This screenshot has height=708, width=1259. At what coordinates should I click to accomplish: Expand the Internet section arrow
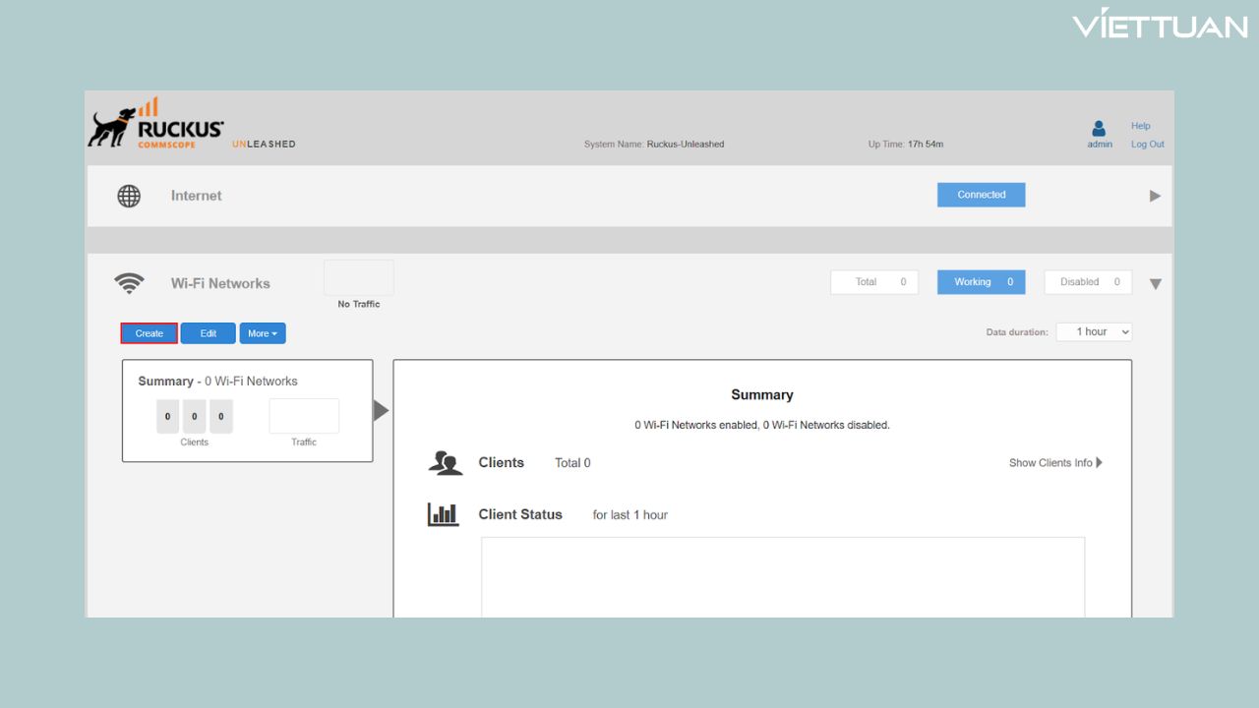[x=1155, y=196]
